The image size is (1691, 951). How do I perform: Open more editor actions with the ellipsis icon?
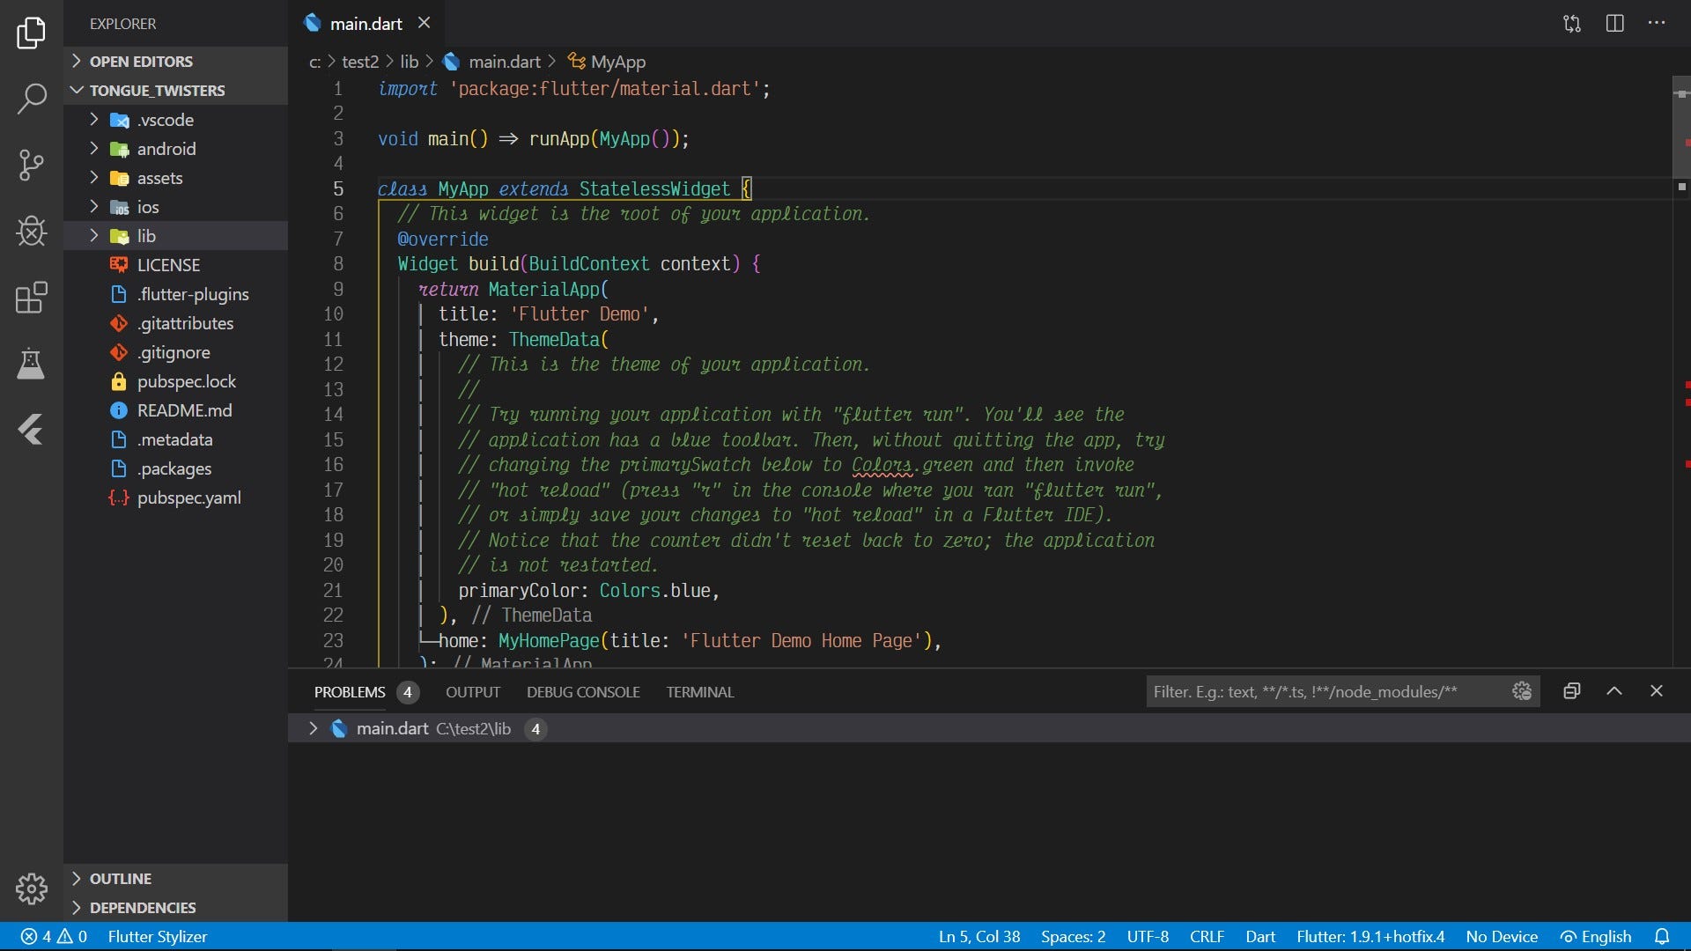point(1657,24)
